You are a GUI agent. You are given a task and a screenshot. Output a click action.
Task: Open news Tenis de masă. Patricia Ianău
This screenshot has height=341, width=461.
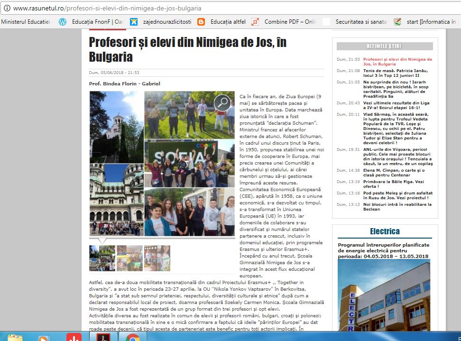[396, 73]
